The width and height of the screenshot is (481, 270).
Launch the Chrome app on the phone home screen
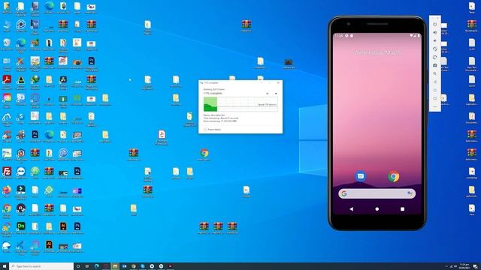point(394,176)
